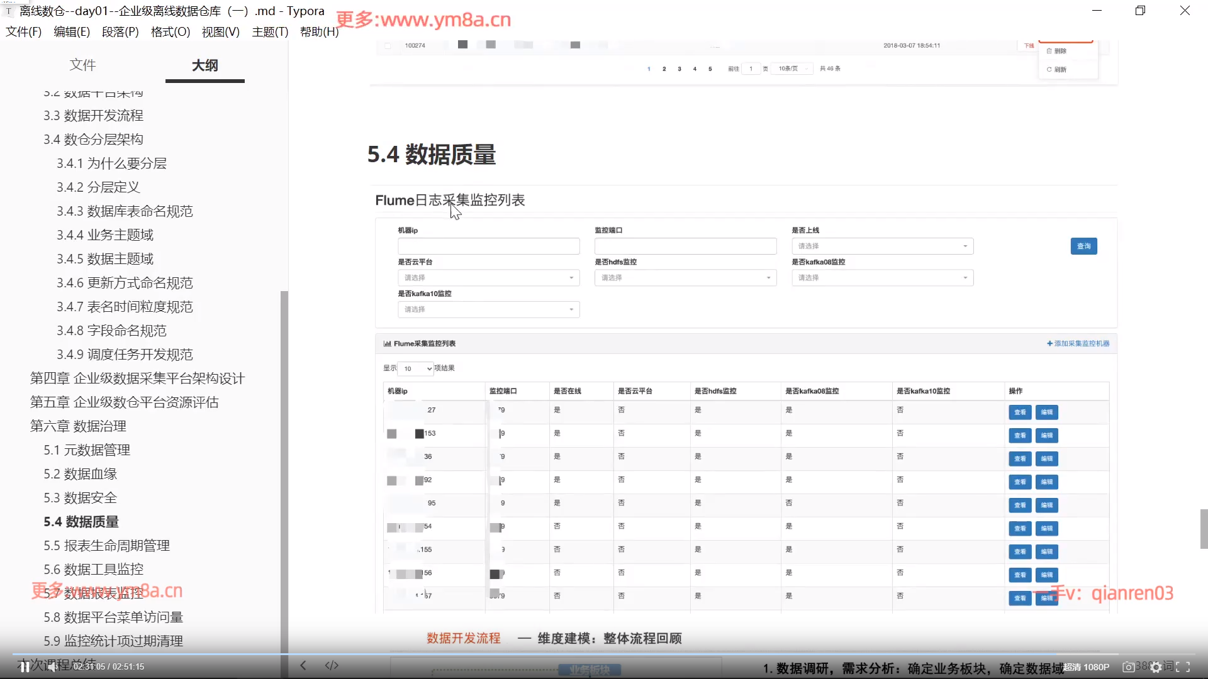Click the Flume采集监控列表 chart icon
Screen dimensions: 1208x679
pos(387,344)
